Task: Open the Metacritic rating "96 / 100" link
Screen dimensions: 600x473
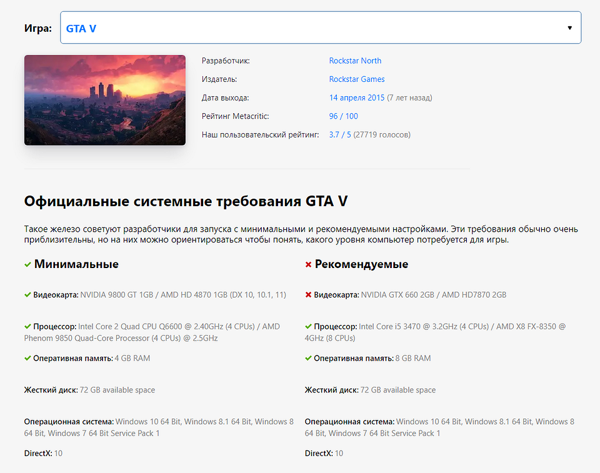Action: (343, 116)
